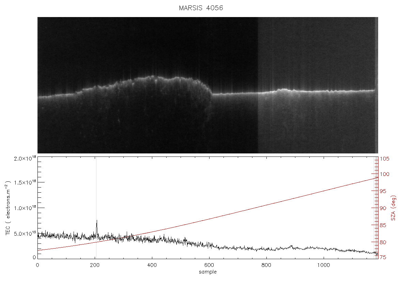Click the peak of the radargram surface bulge

pyautogui.click(x=153, y=76)
